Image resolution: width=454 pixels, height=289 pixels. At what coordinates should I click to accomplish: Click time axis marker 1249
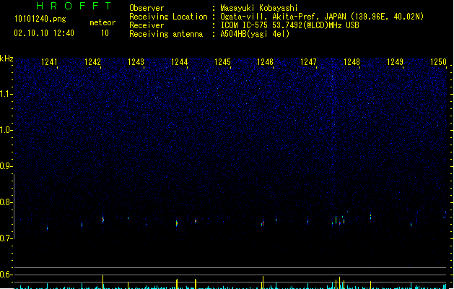pyautogui.click(x=395, y=62)
